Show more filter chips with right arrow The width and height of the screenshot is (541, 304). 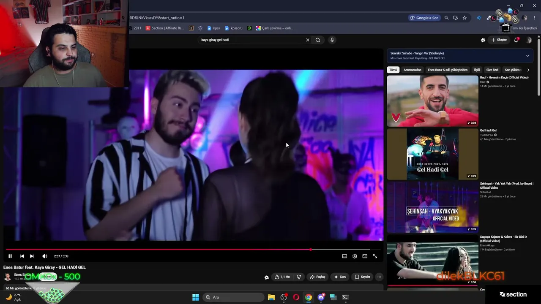point(528,70)
